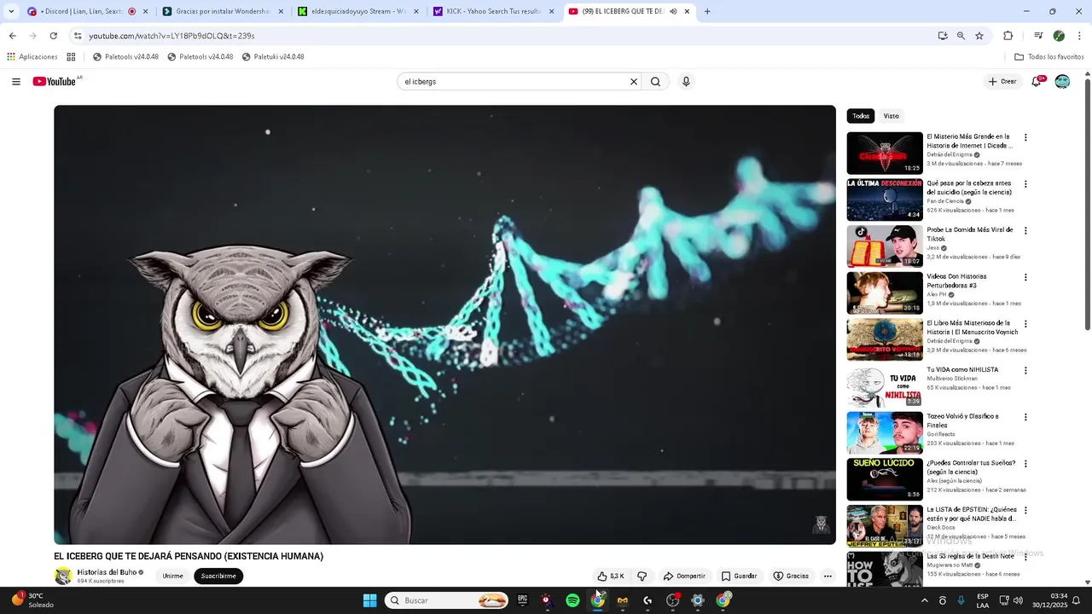Click the Compartir button
The height and width of the screenshot is (614, 1092).
pyautogui.click(x=684, y=576)
